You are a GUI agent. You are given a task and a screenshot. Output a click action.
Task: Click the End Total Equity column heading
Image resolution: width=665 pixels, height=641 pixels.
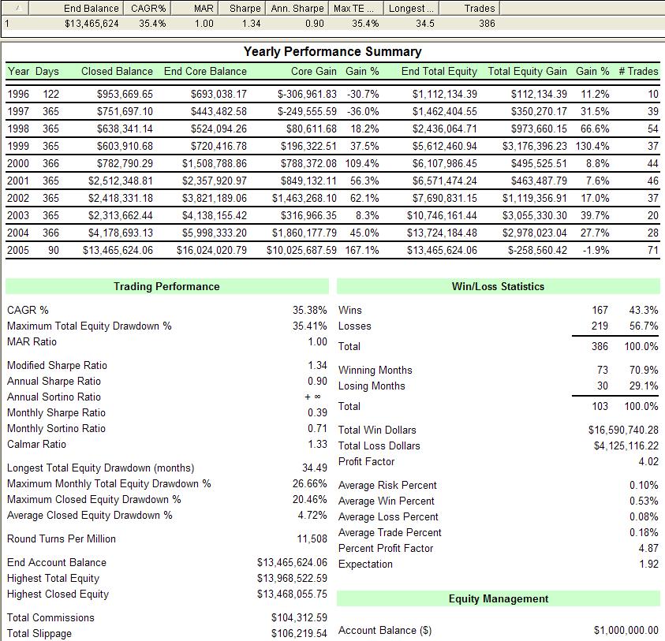point(439,71)
